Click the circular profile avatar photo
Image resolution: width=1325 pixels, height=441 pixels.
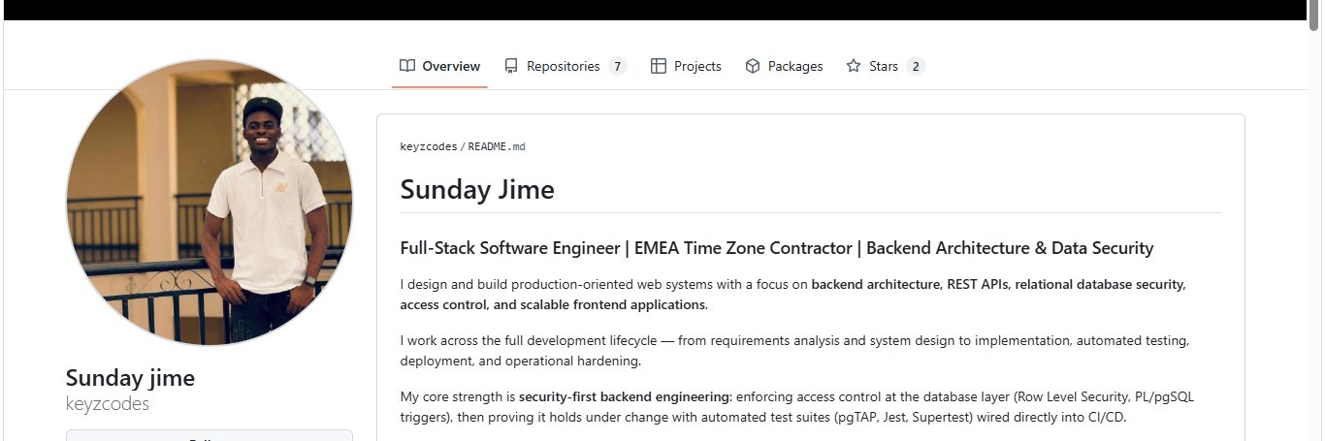click(x=210, y=202)
